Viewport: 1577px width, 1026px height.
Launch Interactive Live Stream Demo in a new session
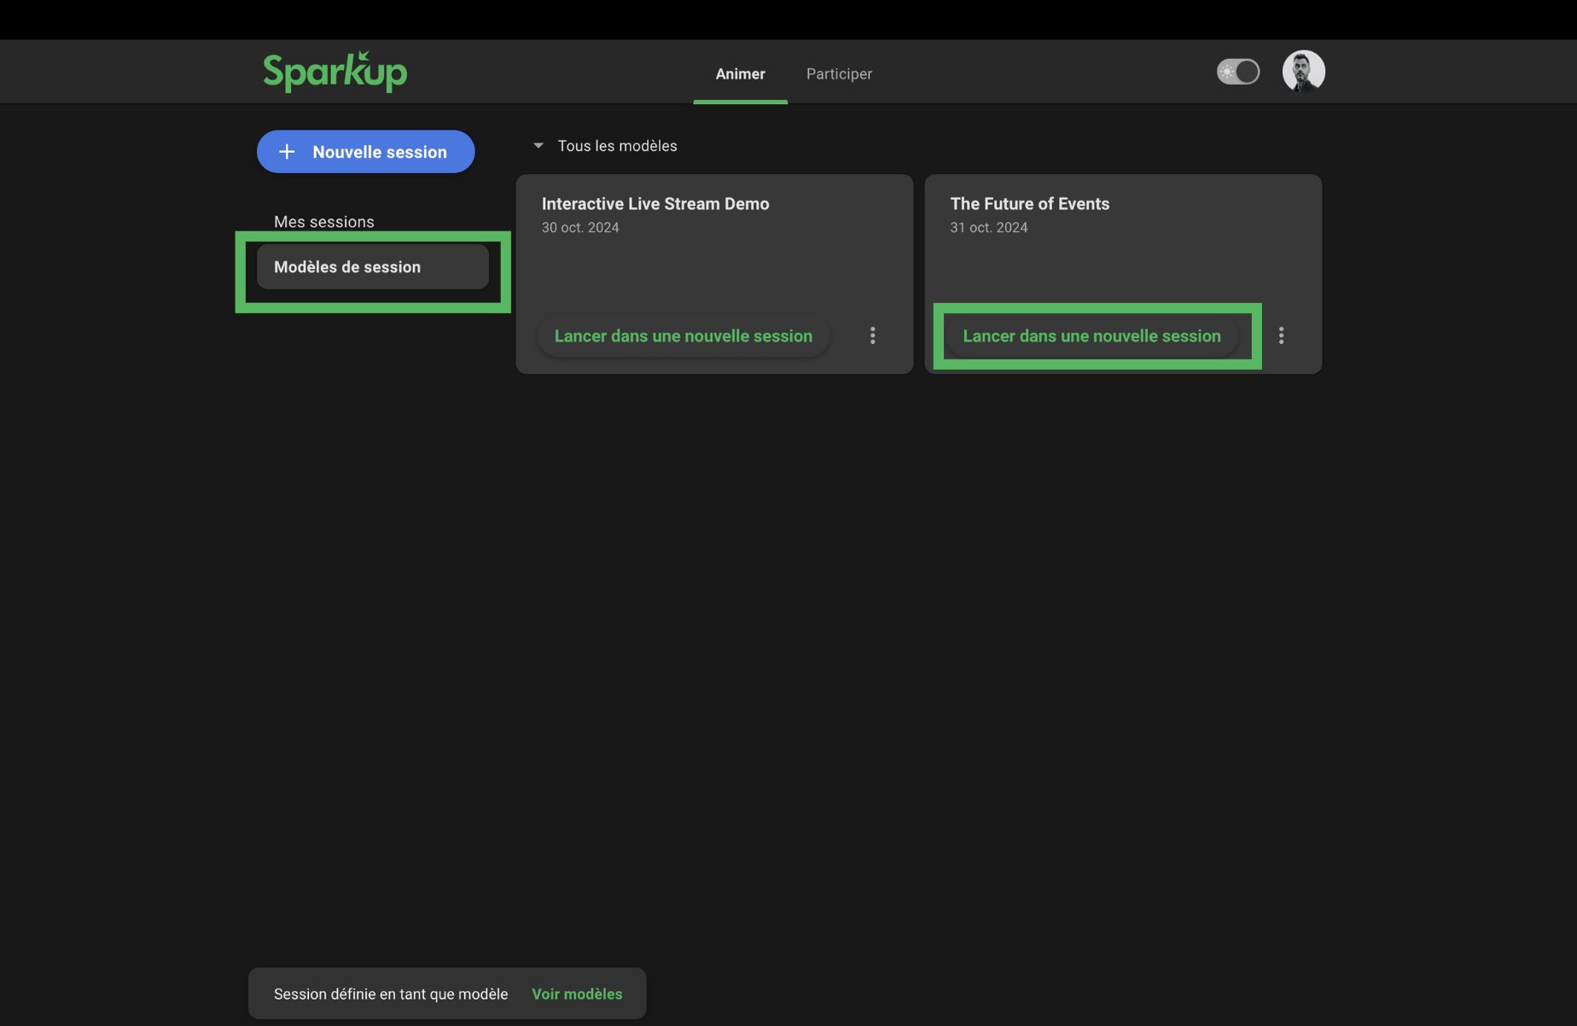pyautogui.click(x=683, y=336)
